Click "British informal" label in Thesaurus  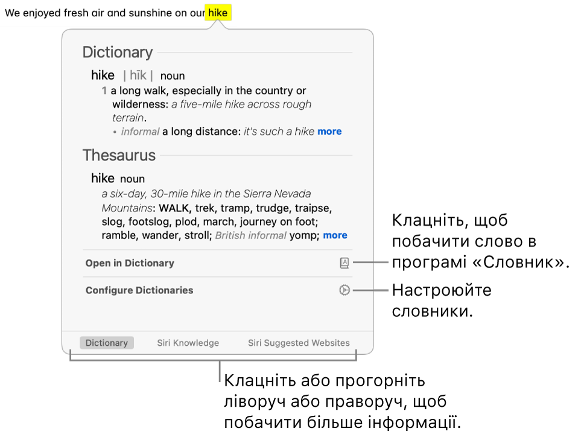tap(250, 235)
